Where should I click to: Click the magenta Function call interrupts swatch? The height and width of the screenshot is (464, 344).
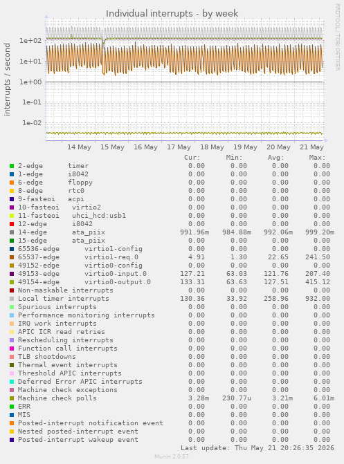12,349
